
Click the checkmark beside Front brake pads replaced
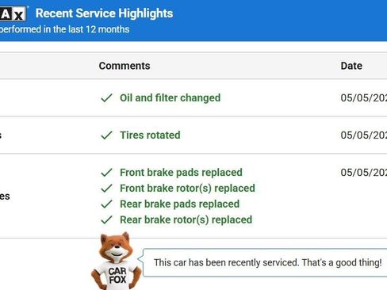coord(106,173)
